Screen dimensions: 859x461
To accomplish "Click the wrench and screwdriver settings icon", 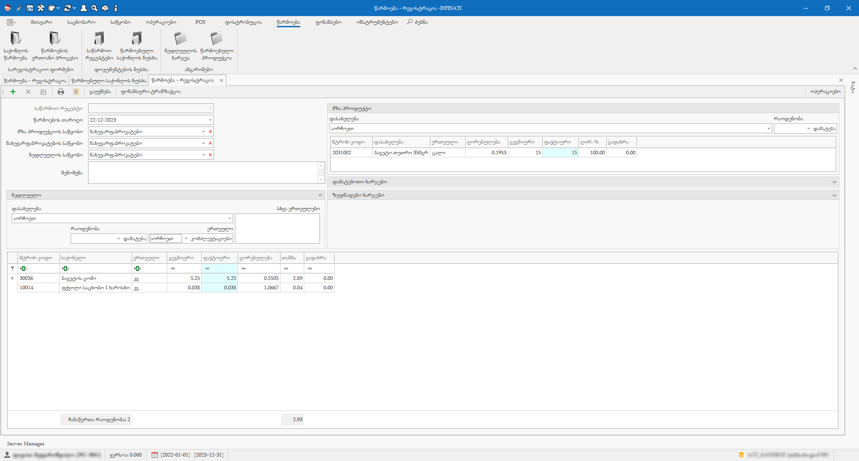I will pos(41,8).
